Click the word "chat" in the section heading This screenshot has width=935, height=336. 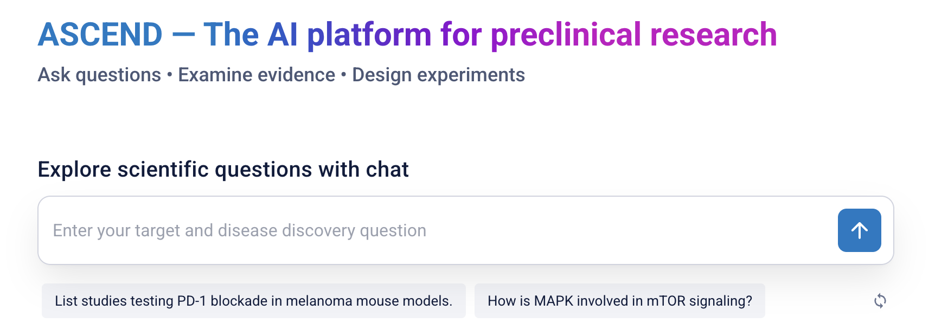coord(387,170)
